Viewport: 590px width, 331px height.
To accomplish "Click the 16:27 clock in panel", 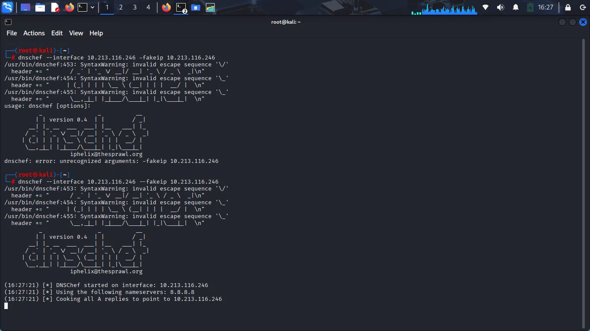I will [546, 7].
